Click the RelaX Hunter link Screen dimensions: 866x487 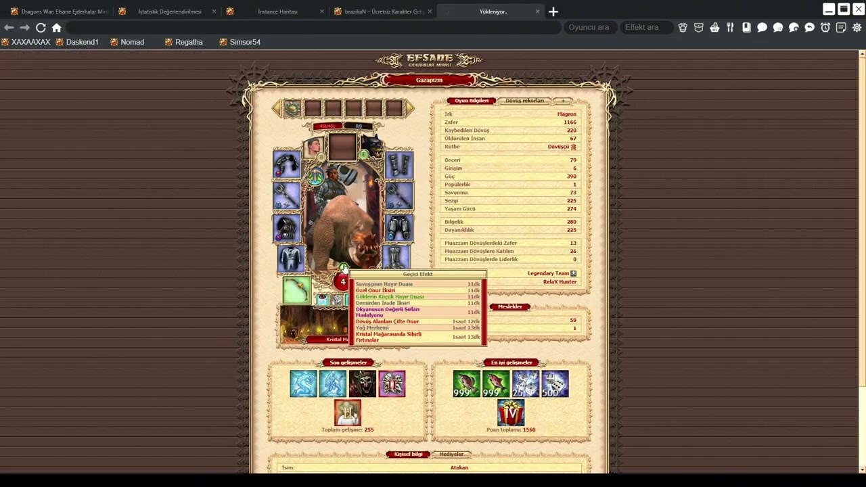tap(560, 281)
